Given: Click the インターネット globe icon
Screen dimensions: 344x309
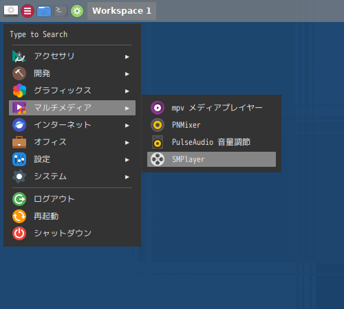Looking at the screenshot, I should point(19,125).
